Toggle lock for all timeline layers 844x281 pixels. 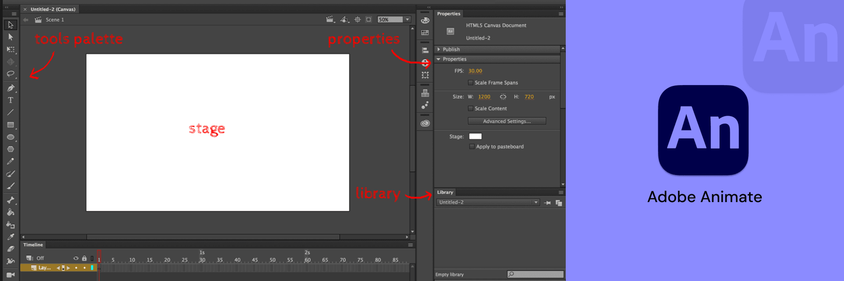[84, 258]
